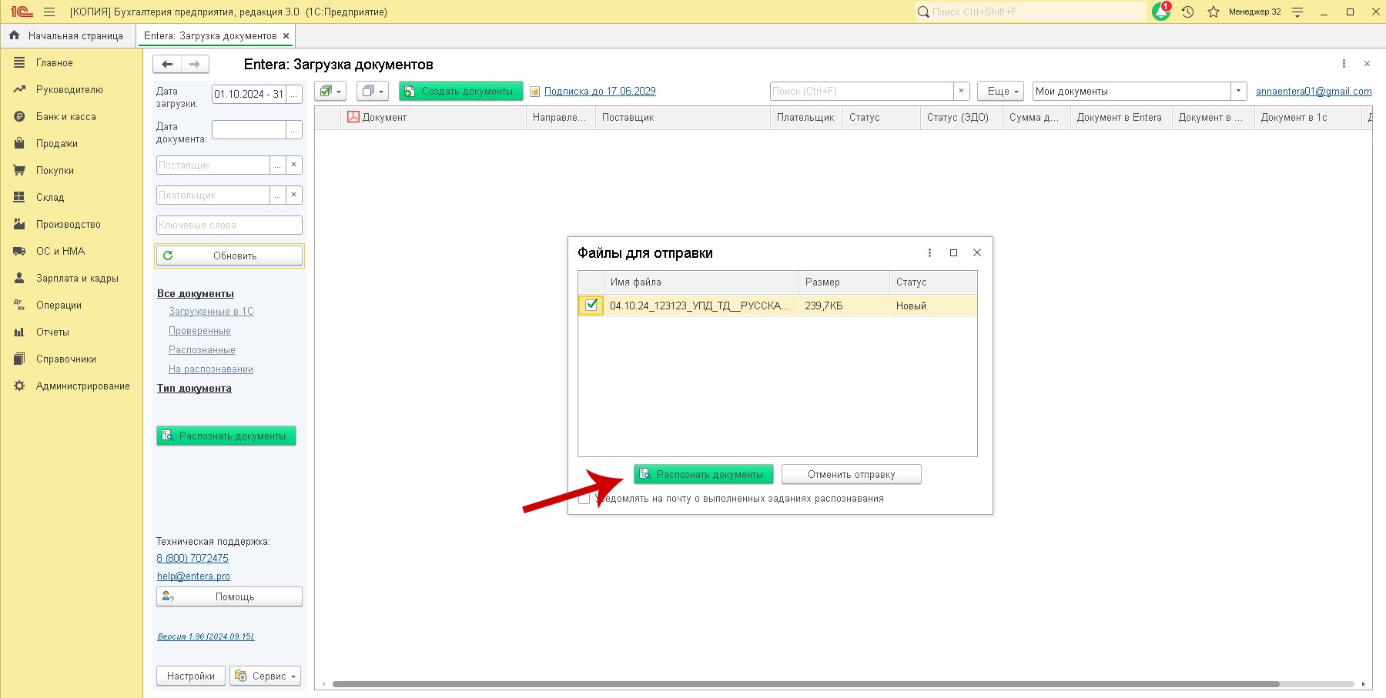Click the Помощь button
The image size is (1386, 698).
[229, 597]
